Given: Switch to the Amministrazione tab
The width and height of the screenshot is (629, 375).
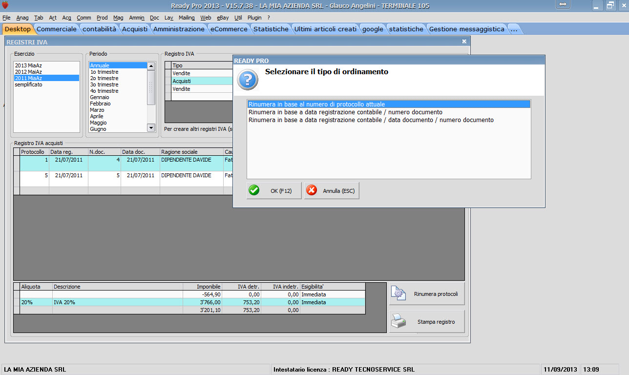Looking at the screenshot, I should coord(179,29).
